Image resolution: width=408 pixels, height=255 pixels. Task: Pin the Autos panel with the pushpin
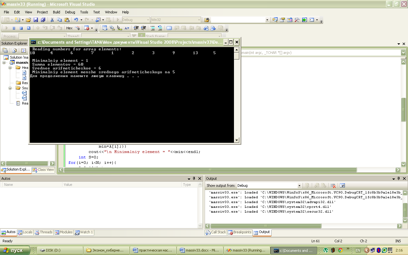[x=194, y=178]
